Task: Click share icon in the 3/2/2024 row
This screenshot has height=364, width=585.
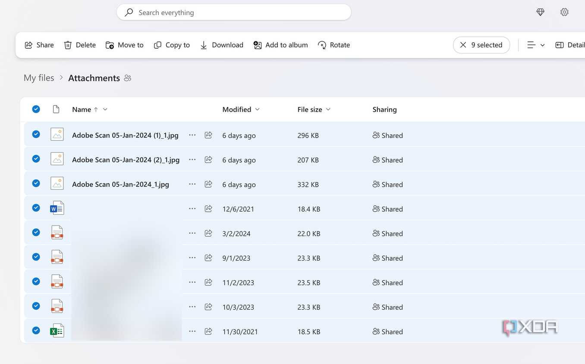Action: 208,233
